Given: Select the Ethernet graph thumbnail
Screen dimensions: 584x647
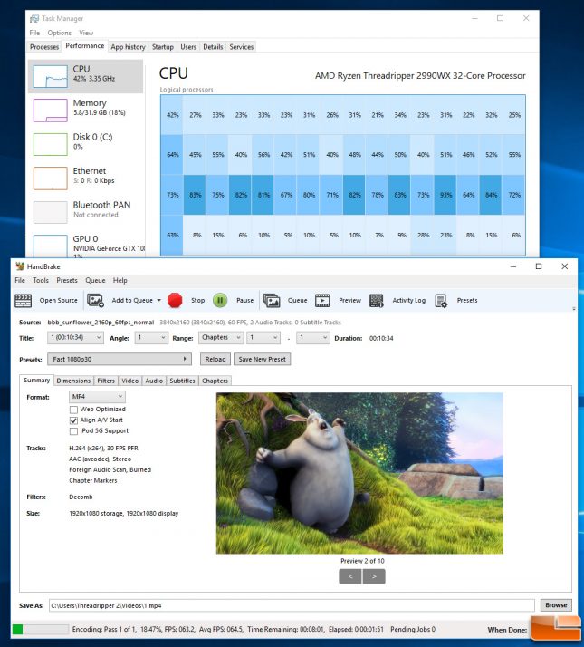Looking at the screenshot, I should 51,179.
